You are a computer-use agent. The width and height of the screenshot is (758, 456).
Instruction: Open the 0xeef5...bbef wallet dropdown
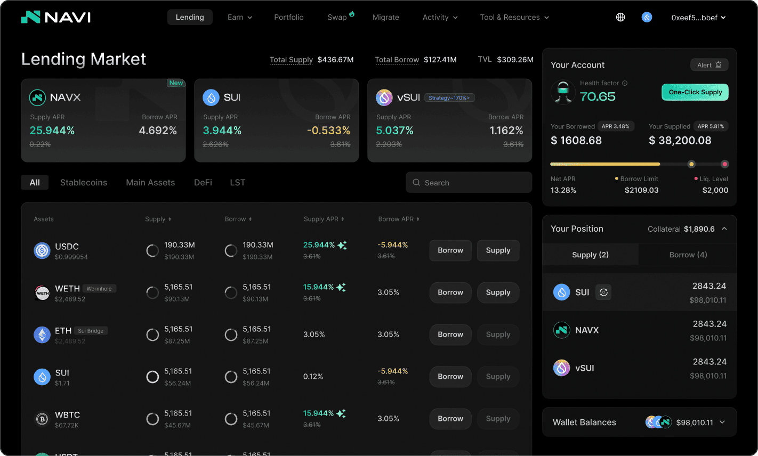(x=698, y=17)
